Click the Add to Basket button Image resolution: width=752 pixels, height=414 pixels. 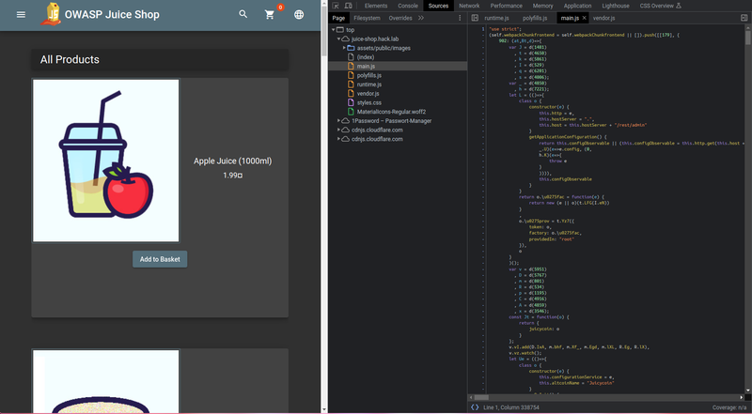point(160,259)
